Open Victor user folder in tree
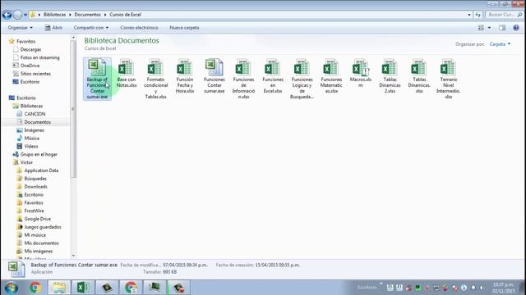 [26, 162]
